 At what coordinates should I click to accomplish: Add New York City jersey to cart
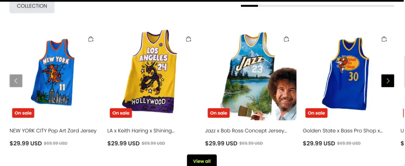pyautogui.click(x=91, y=39)
